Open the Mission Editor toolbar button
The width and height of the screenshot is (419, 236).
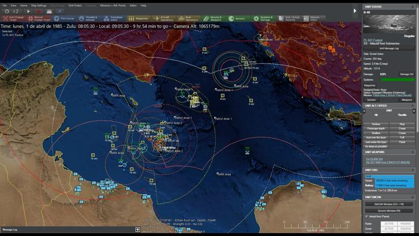pos(314,18)
